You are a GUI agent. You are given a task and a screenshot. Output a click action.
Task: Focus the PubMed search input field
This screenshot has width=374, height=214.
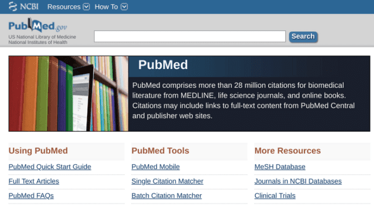click(189, 36)
